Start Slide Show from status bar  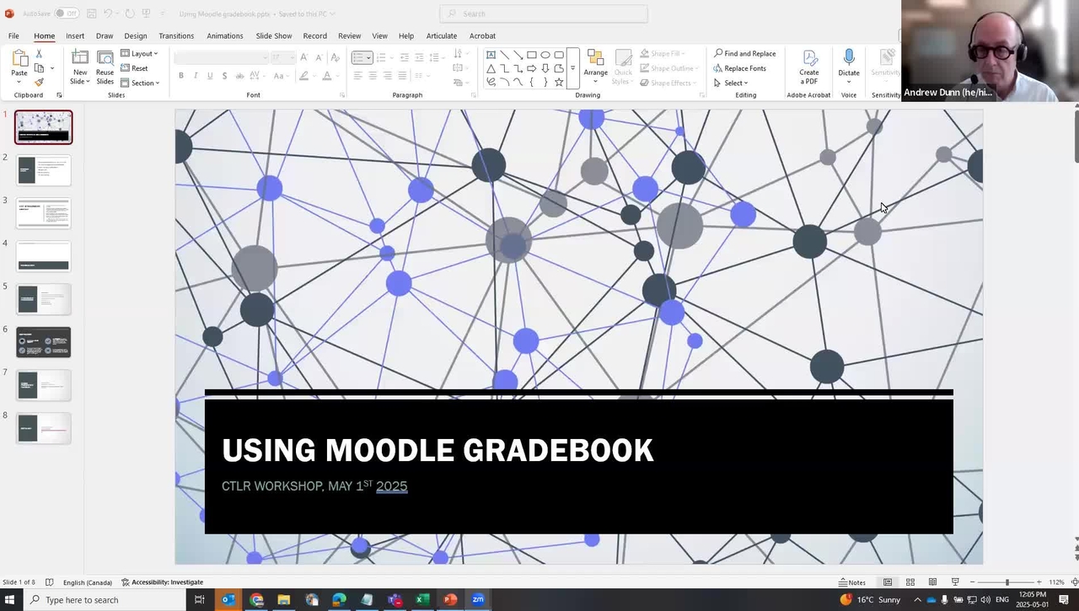coord(955,582)
